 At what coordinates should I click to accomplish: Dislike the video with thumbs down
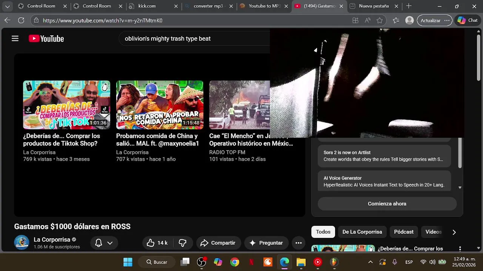[x=183, y=243]
